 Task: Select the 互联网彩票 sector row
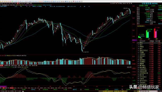149,71
